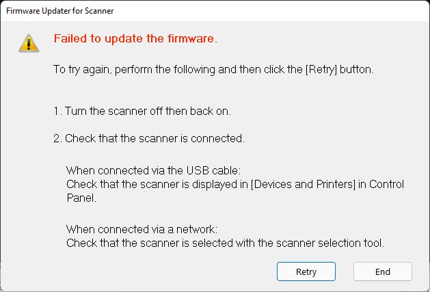Click the bracketed [Retry] word in the instructions
This screenshot has height=292, width=430.
tap(321, 70)
